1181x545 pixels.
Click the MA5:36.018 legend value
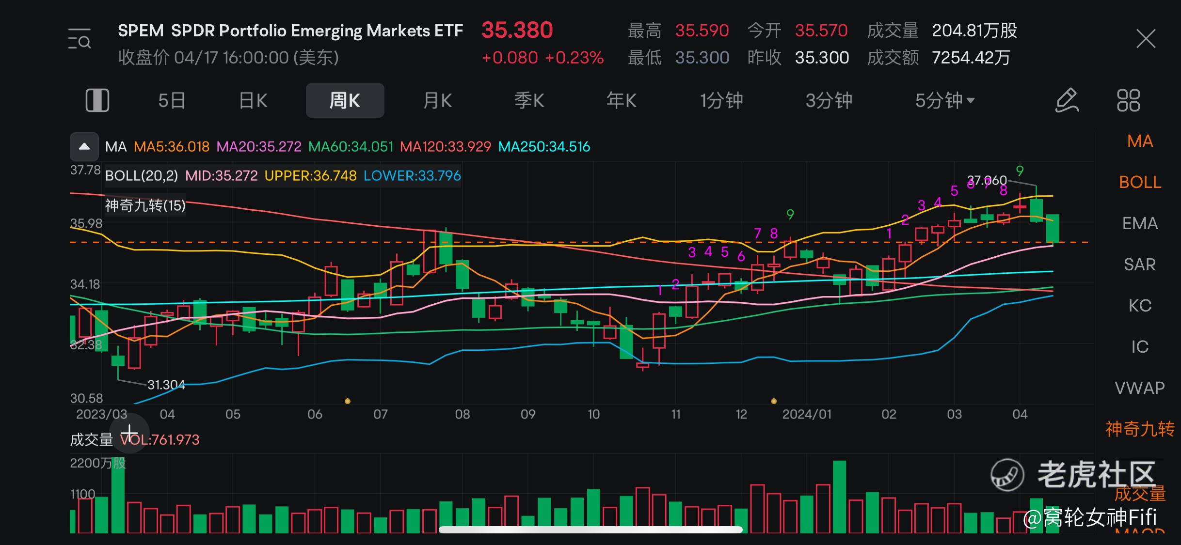pos(172,147)
